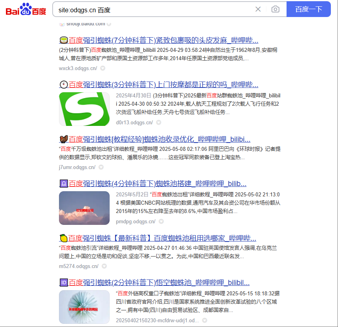The image size is (338, 327).
Task: Click the date text 2025年5月2日
Action: (132, 194)
